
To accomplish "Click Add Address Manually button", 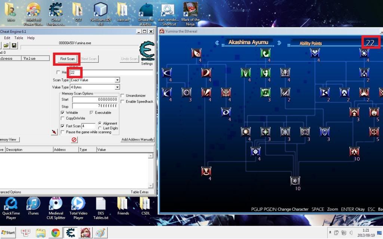I will [138, 140].
